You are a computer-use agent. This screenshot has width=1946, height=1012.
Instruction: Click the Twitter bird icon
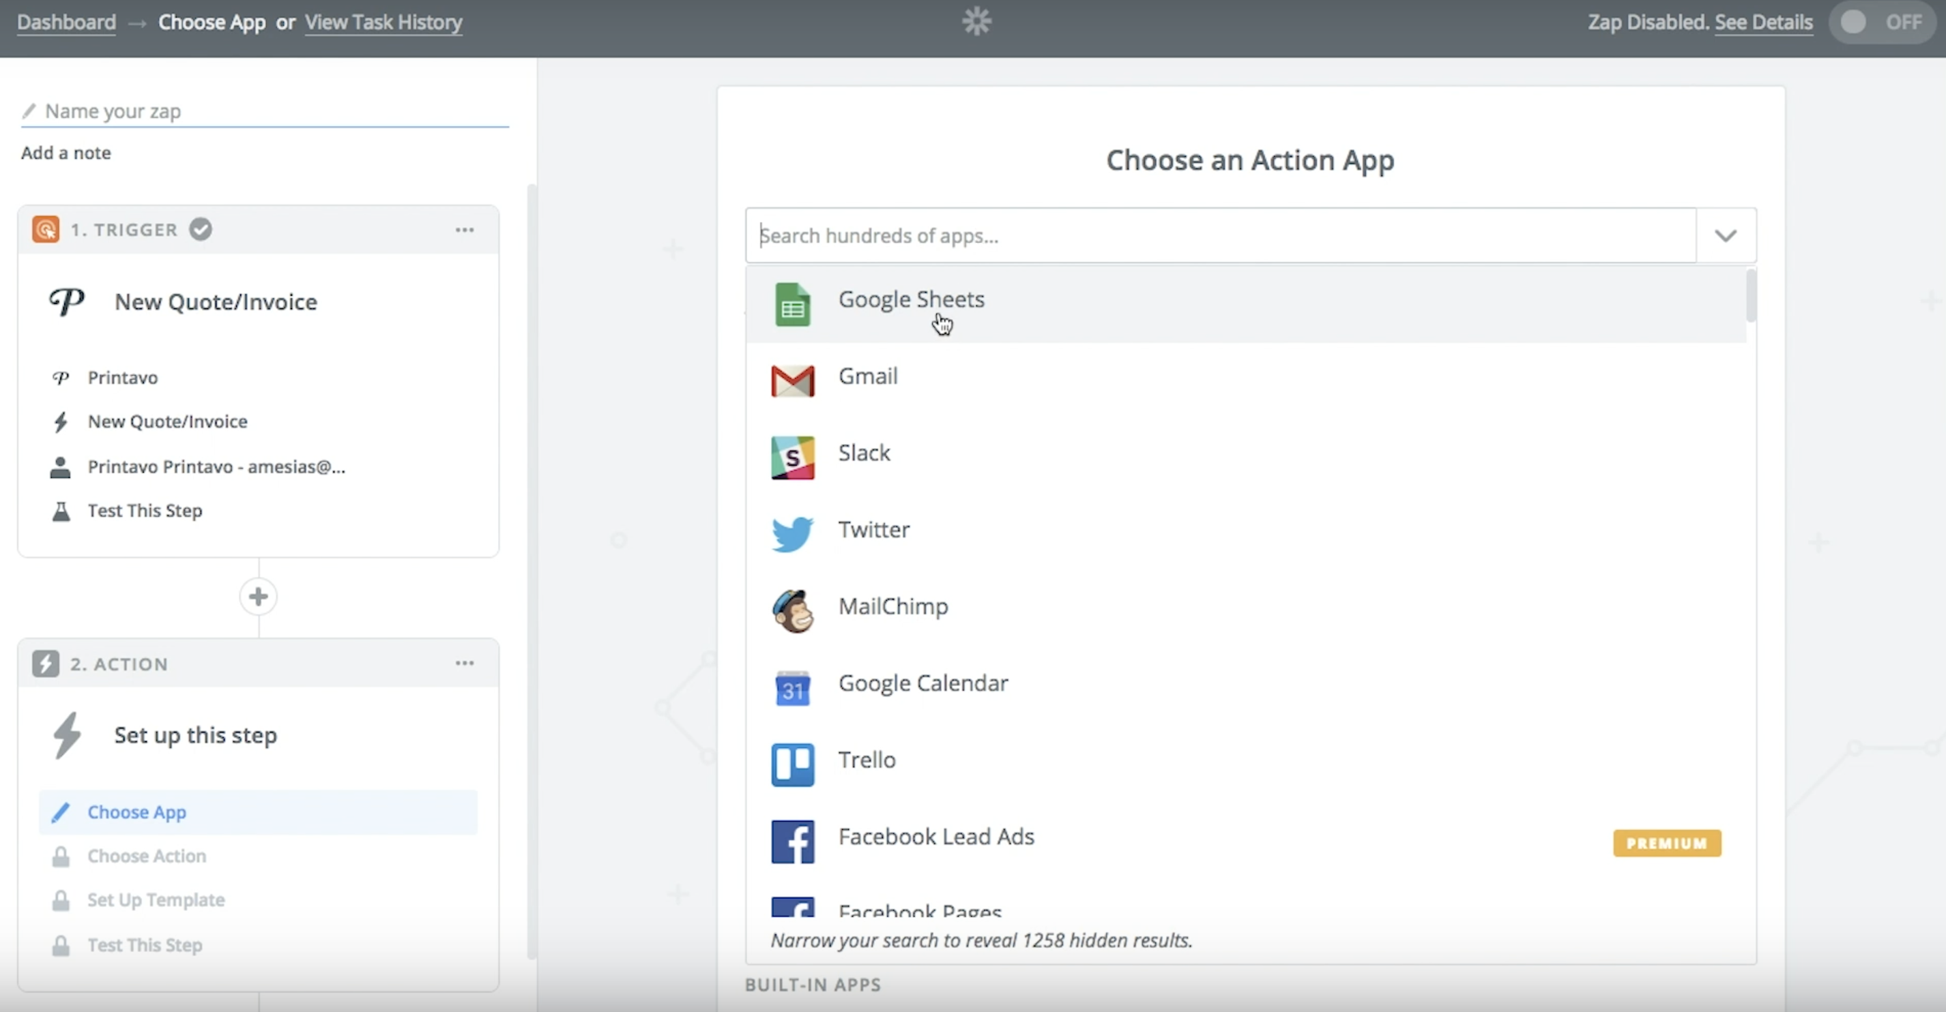point(792,534)
